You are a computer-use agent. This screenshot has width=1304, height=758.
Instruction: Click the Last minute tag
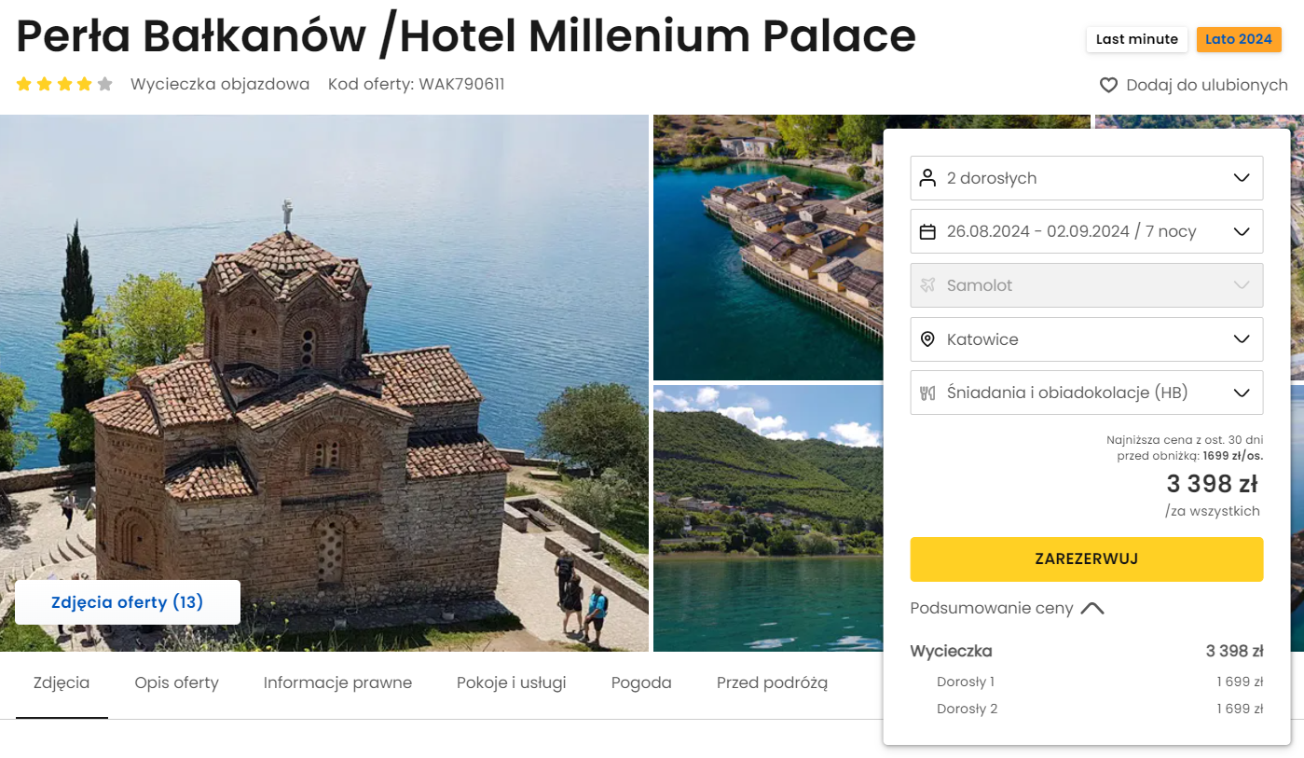tap(1137, 39)
